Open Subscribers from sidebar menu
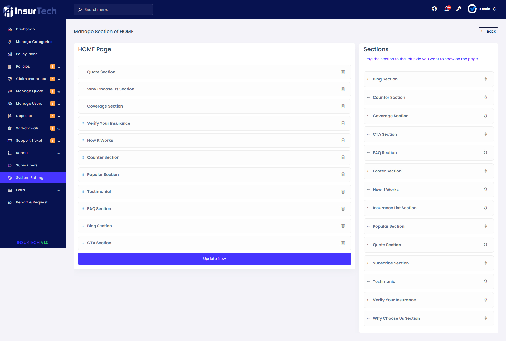The height and width of the screenshot is (341, 506). coord(27,165)
